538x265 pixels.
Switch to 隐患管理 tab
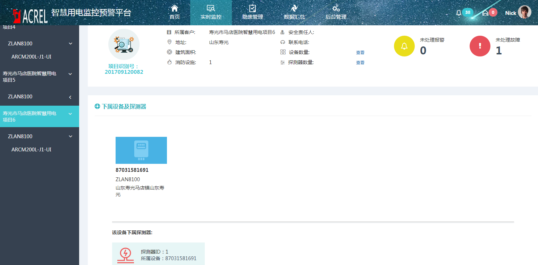click(252, 12)
